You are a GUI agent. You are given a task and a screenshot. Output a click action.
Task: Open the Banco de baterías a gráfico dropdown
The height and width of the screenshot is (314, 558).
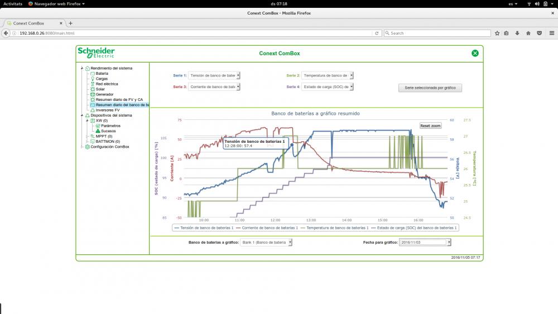tap(266, 242)
